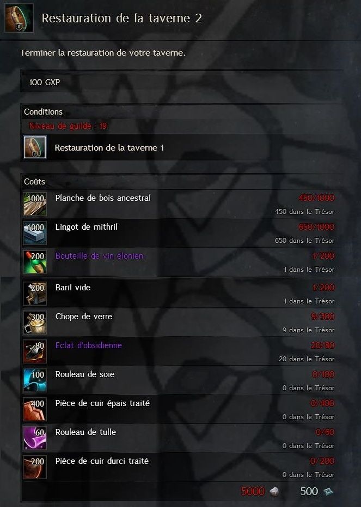The width and height of the screenshot is (361, 507).
Task: Click the prerequisite tavern 1 thumbnail icon
Action: pyautogui.click(x=35, y=147)
